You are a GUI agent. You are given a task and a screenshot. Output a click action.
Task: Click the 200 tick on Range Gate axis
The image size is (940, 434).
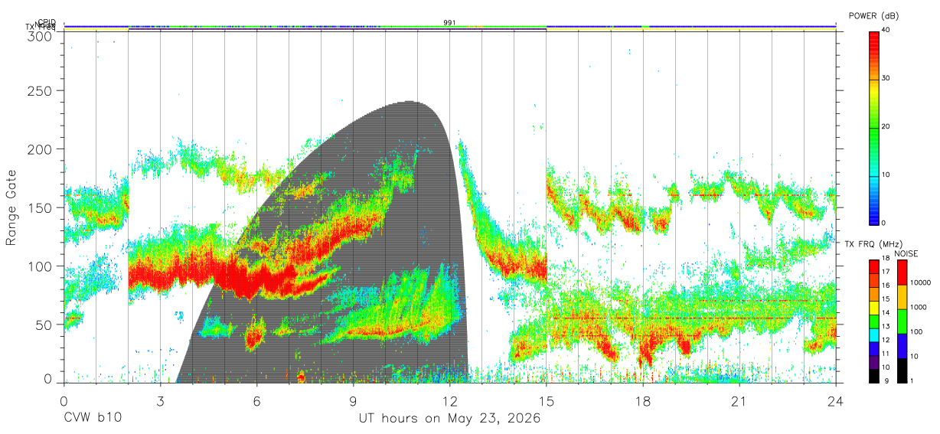tap(41, 148)
